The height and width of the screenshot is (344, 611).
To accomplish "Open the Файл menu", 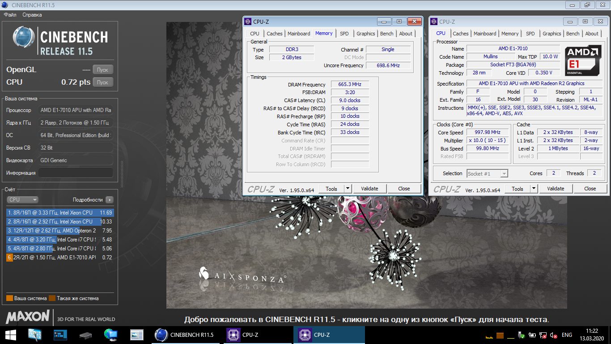I will coord(10,15).
